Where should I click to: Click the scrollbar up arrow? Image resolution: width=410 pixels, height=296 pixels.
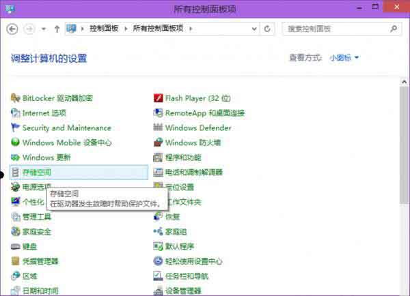click(405, 82)
